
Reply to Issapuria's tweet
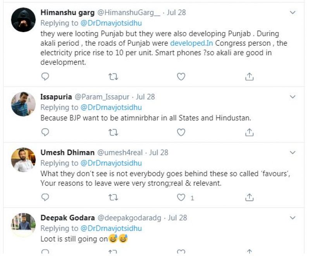tap(45, 132)
